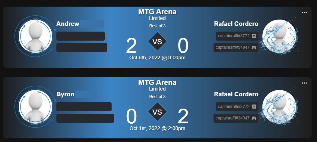Open Andrew's player name link
The image size is (317, 142).
point(68,24)
